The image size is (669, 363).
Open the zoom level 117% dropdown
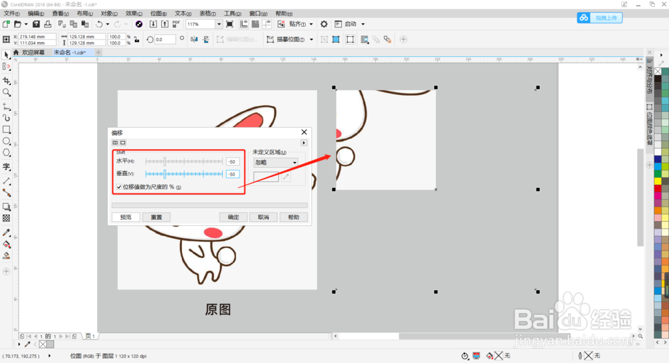(219, 24)
